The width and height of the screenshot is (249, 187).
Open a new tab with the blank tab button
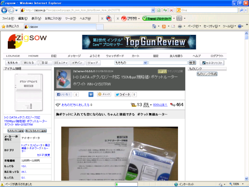pyautogui.click(x=100, y=27)
